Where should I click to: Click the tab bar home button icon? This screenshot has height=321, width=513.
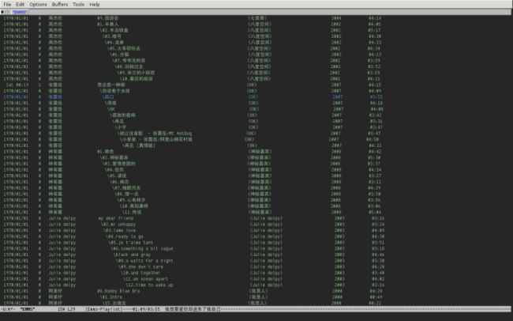[x=2, y=12]
